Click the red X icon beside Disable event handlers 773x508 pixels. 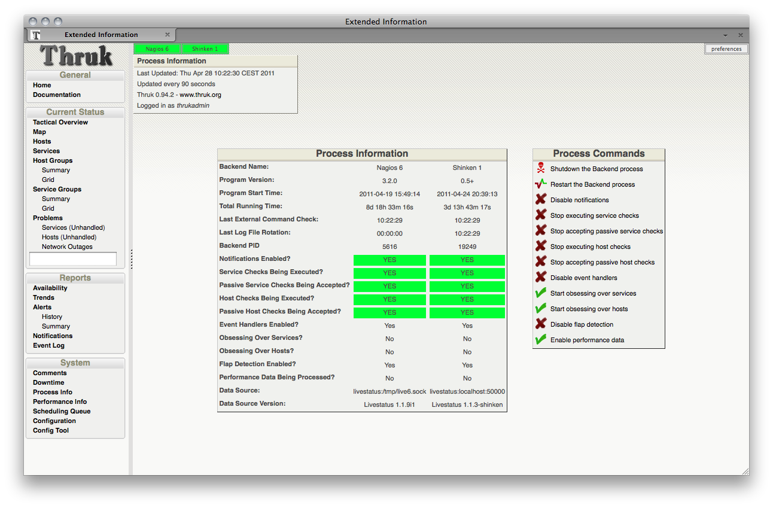click(x=541, y=277)
